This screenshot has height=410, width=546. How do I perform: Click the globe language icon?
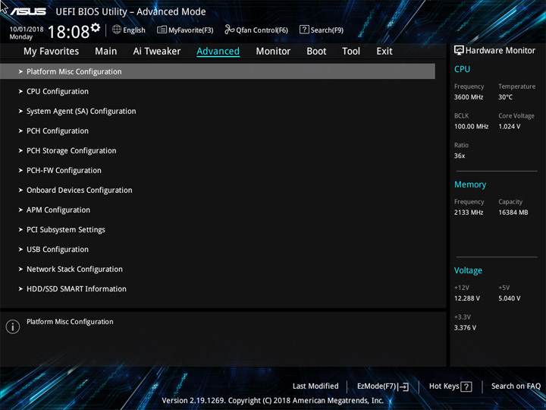[117, 30]
